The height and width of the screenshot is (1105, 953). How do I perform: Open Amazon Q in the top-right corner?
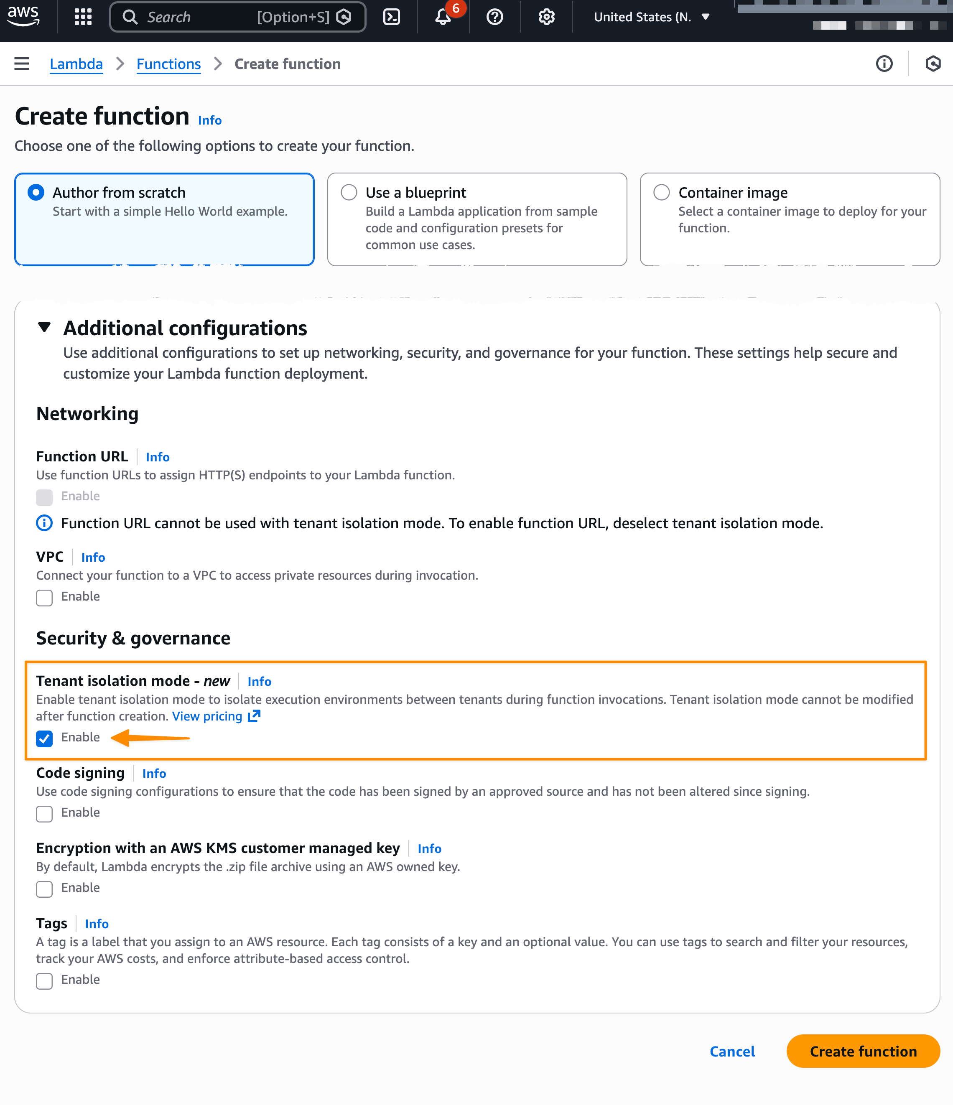[x=933, y=64]
